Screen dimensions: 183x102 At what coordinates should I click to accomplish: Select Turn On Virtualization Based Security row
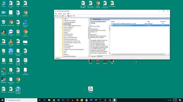tap(140, 25)
